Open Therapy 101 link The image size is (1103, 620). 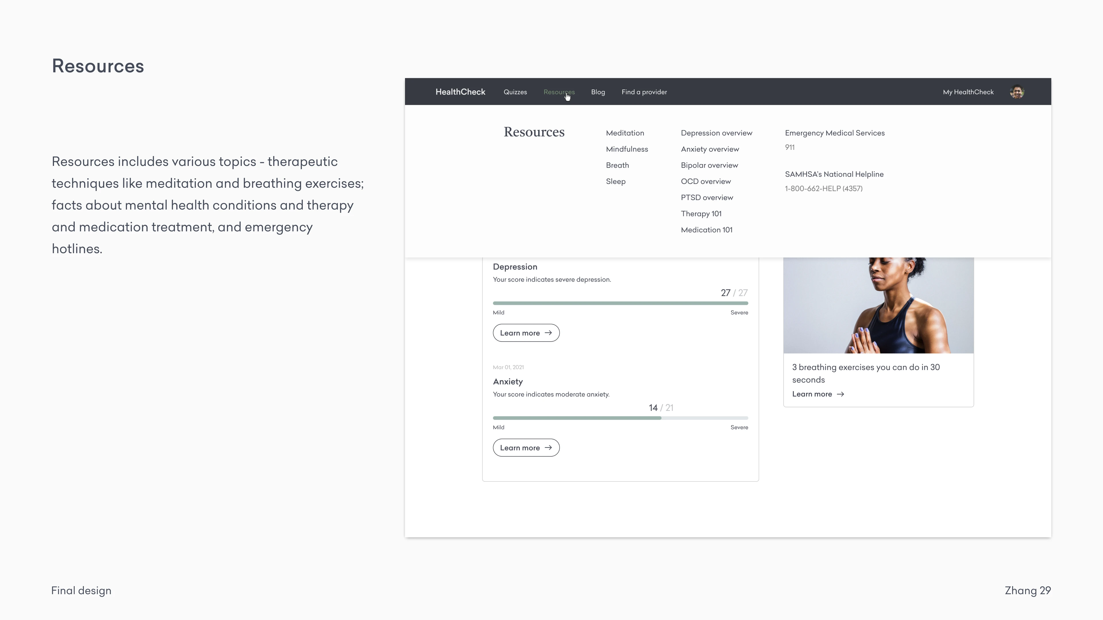[x=701, y=214]
